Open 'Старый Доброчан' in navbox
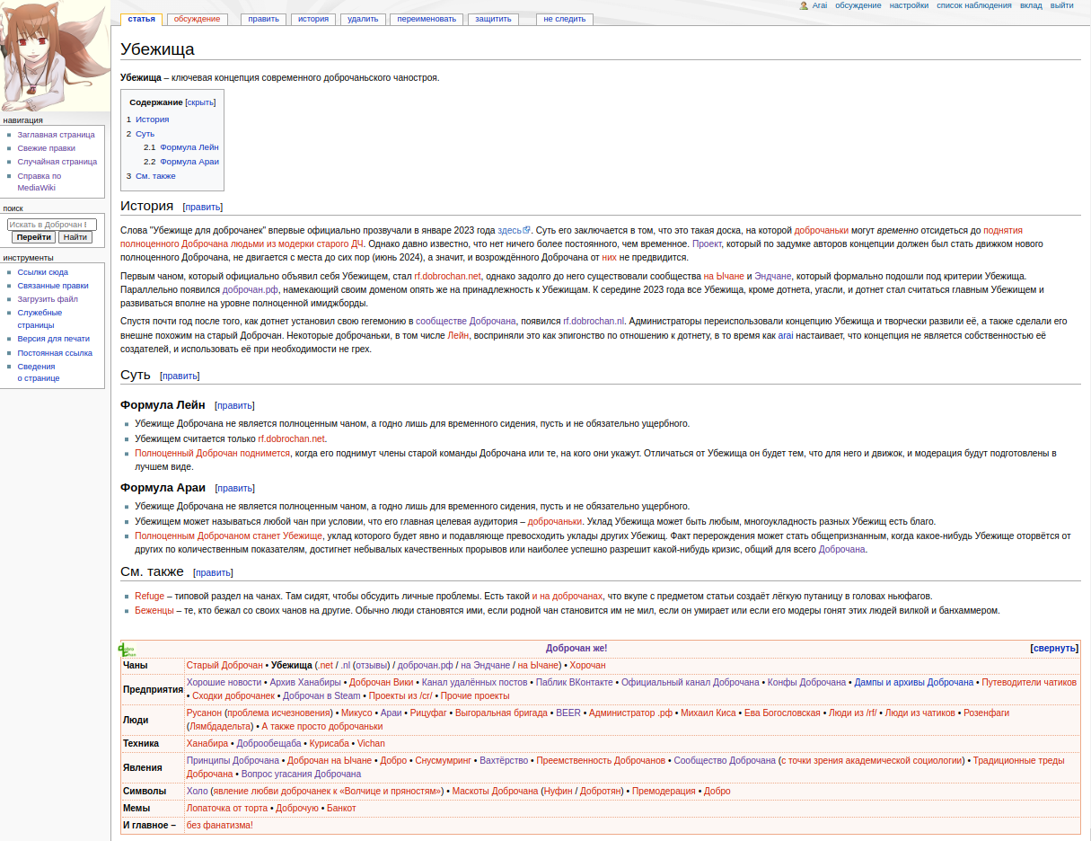 point(224,665)
